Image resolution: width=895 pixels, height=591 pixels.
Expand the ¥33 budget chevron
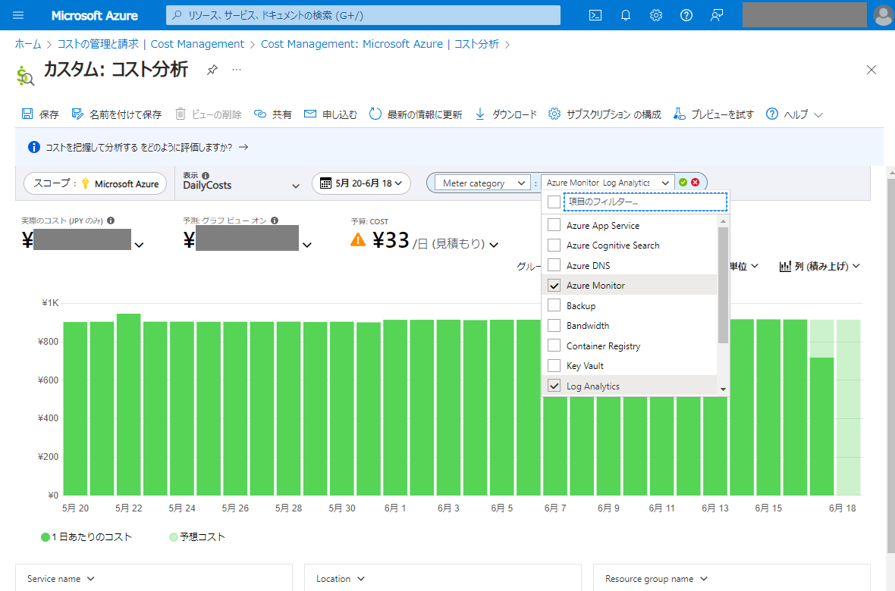[494, 244]
